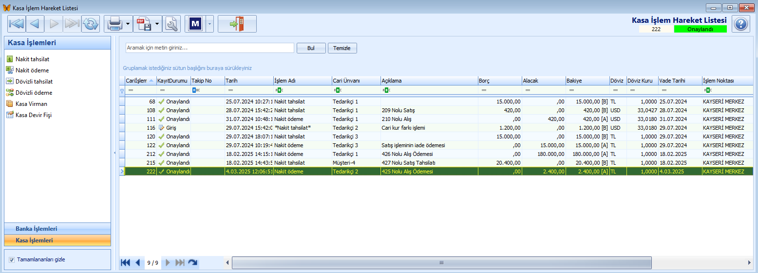Click horizontal scrollbar thumb
758x273 pixels.
[x=442, y=263]
